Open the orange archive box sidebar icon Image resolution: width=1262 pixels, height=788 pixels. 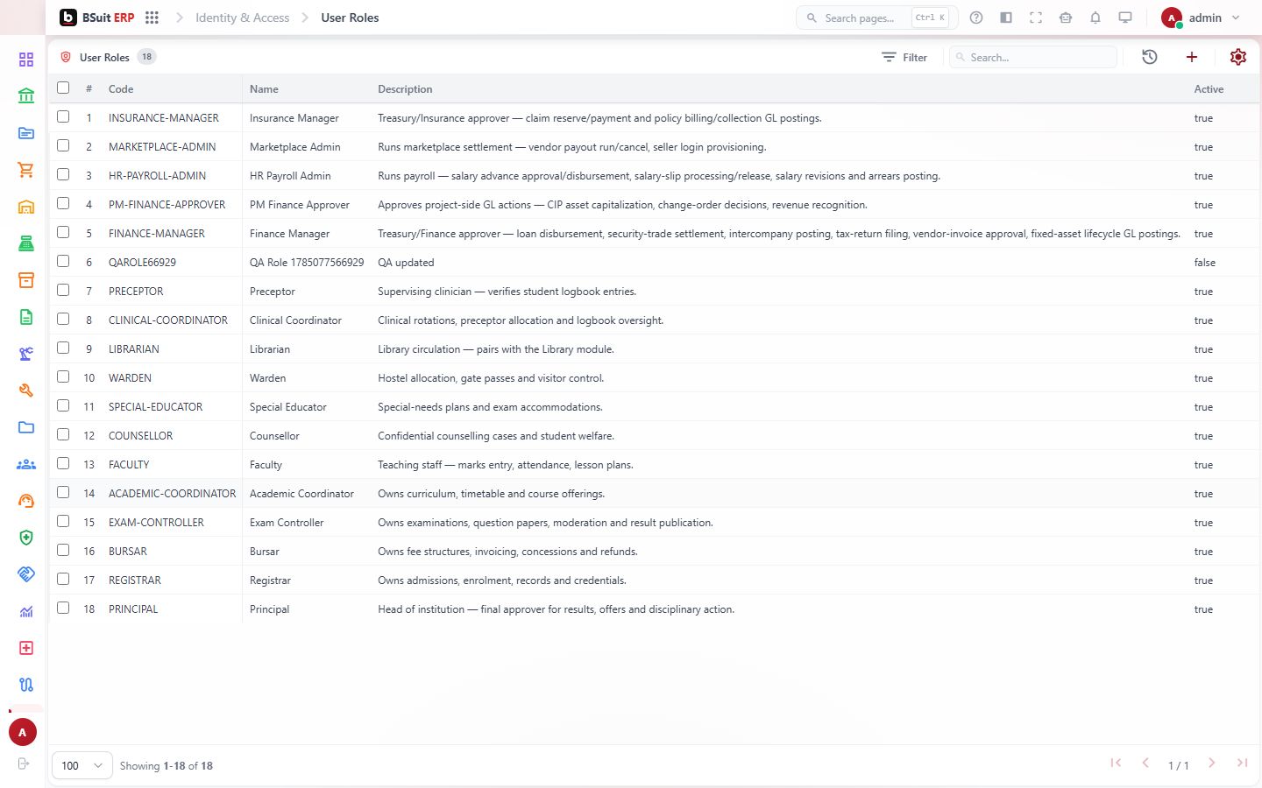coord(26,280)
